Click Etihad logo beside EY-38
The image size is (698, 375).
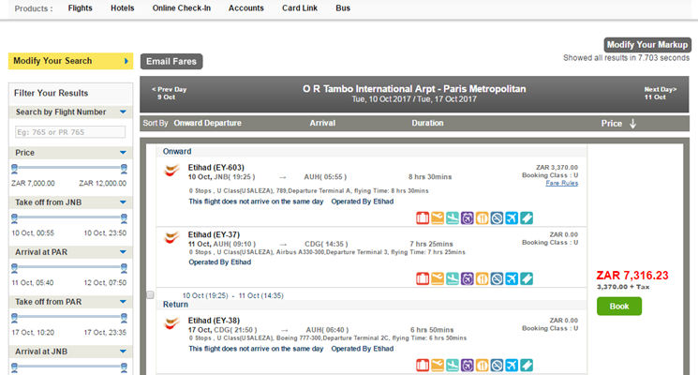pyautogui.click(x=171, y=323)
